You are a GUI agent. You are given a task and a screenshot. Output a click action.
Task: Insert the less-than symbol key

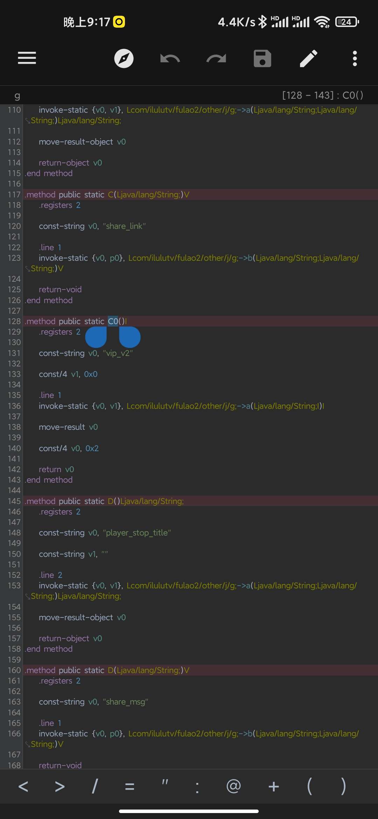(x=23, y=787)
